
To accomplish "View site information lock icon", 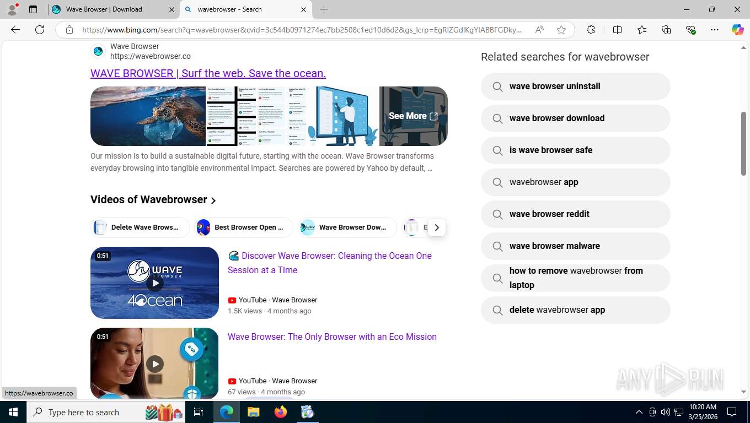I will [69, 30].
